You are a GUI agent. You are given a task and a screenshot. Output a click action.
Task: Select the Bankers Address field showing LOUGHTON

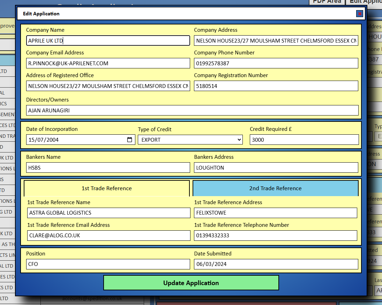(276, 168)
